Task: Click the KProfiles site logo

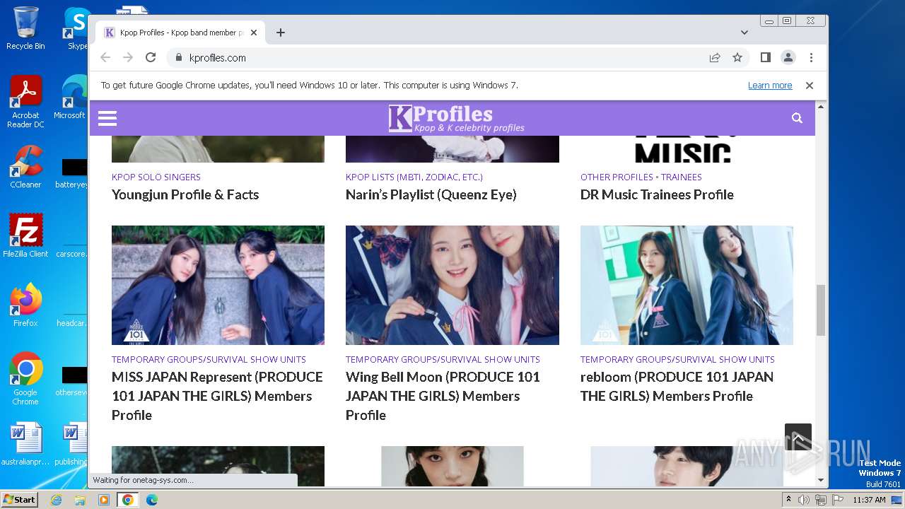Action: pos(456,118)
